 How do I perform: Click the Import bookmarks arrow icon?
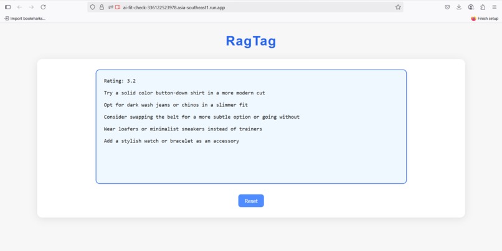click(x=6, y=19)
